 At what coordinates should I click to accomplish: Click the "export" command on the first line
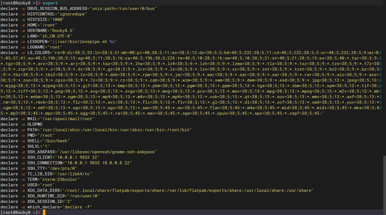50,3
